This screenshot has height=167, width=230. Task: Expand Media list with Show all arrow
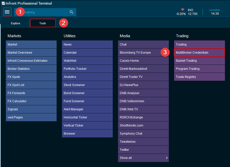tap(167, 158)
